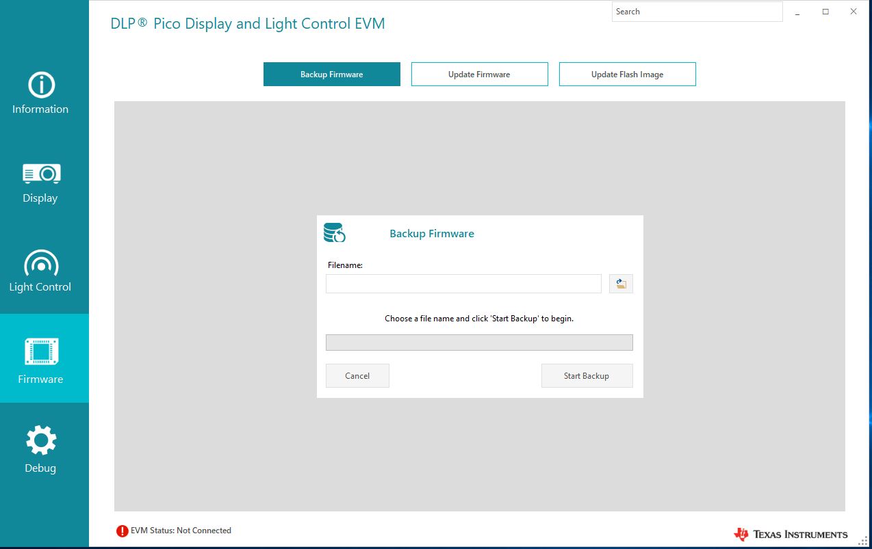
Task: Click the Filename input field
Action: coord(463,284)
